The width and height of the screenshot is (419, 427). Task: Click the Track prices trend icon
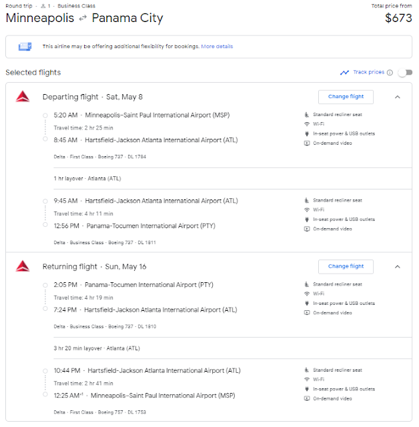[344, 72]
